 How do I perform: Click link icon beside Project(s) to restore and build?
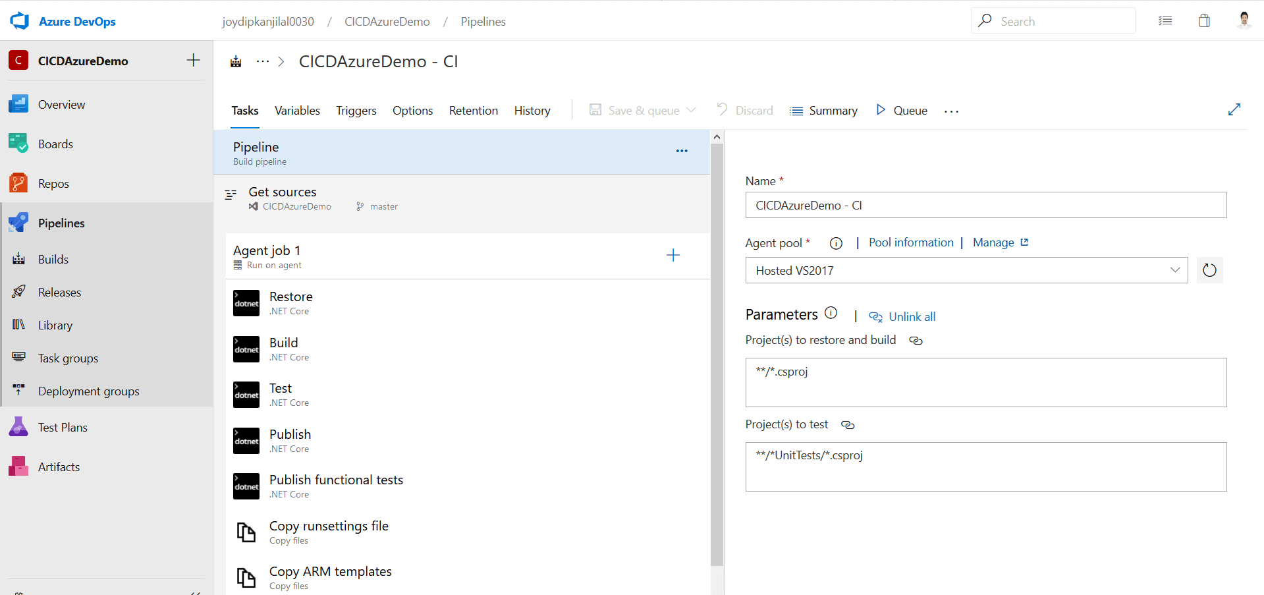click(916, 341)
